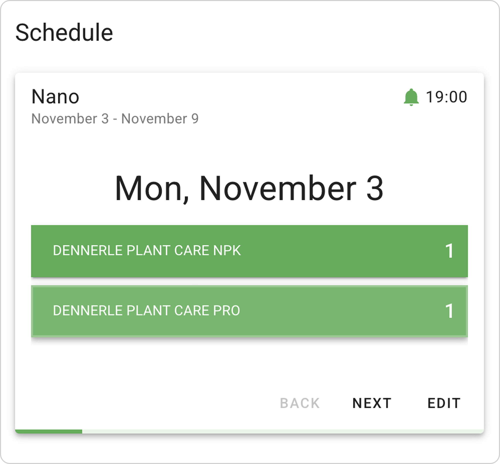The image size is (500, 464).
Task: Click the word NPK in the first row
Action: point(227,250)
